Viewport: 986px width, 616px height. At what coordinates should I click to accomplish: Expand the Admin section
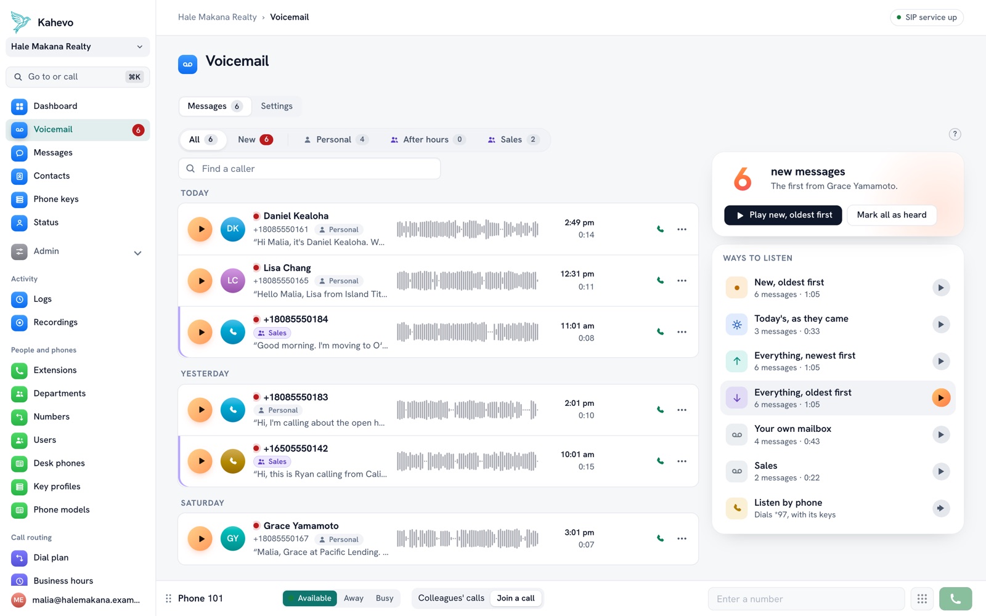[78, 251]
